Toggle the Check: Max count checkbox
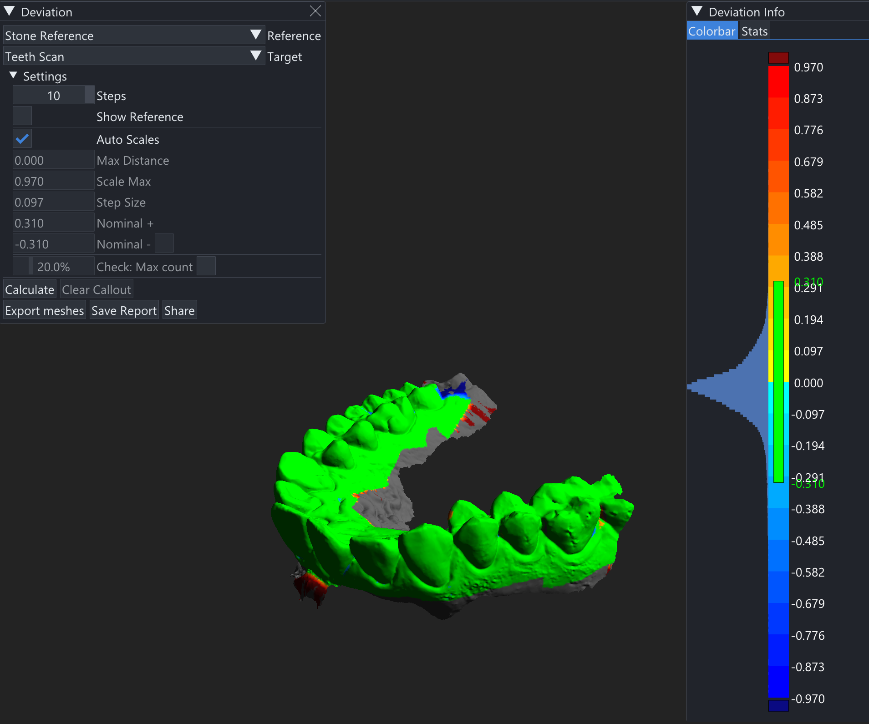869x724 pixels. tap(206, 266)
